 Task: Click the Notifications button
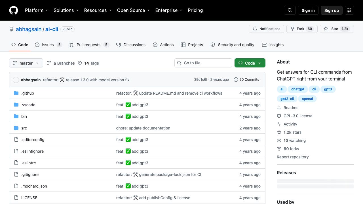[x=267, y=29]
